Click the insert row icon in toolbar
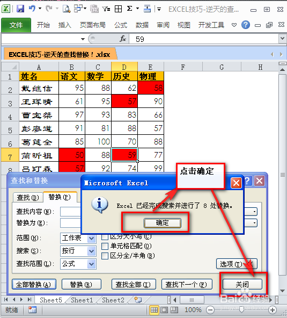 (147, 9)
